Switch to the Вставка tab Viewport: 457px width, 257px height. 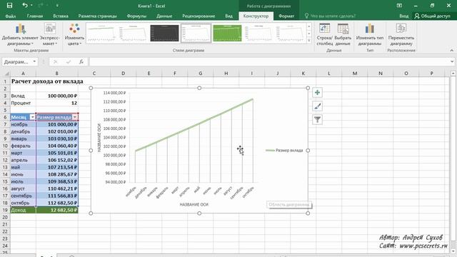click(x=61, y=16)
